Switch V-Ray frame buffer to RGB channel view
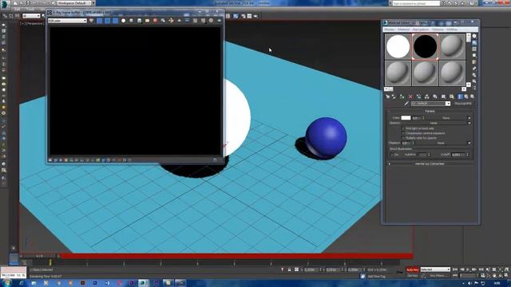This screenshot has height=287, width=511. click(91, 21)
